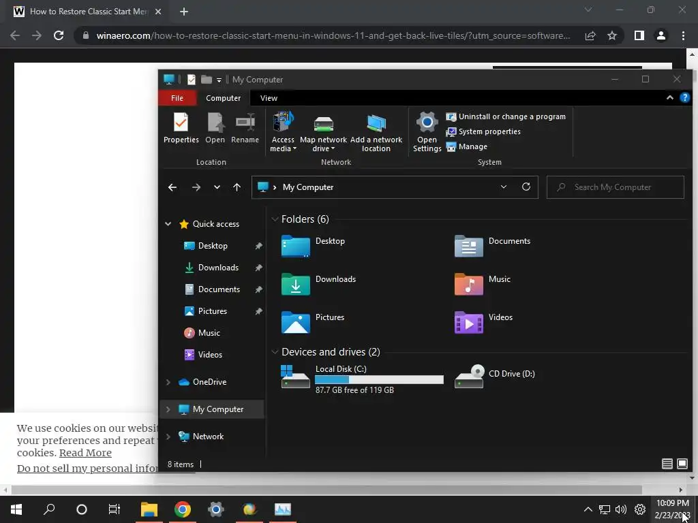
Task: Show hidden tray icons chevron
Action: [588, 509]
